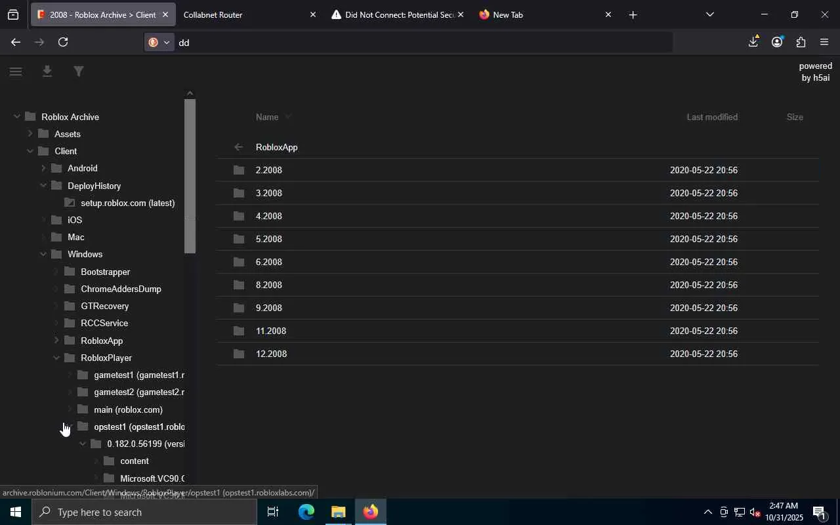The height and width of the screenshot is (525, 840).
Task: Open the Windows Start menu
Action: click(16, 512)
